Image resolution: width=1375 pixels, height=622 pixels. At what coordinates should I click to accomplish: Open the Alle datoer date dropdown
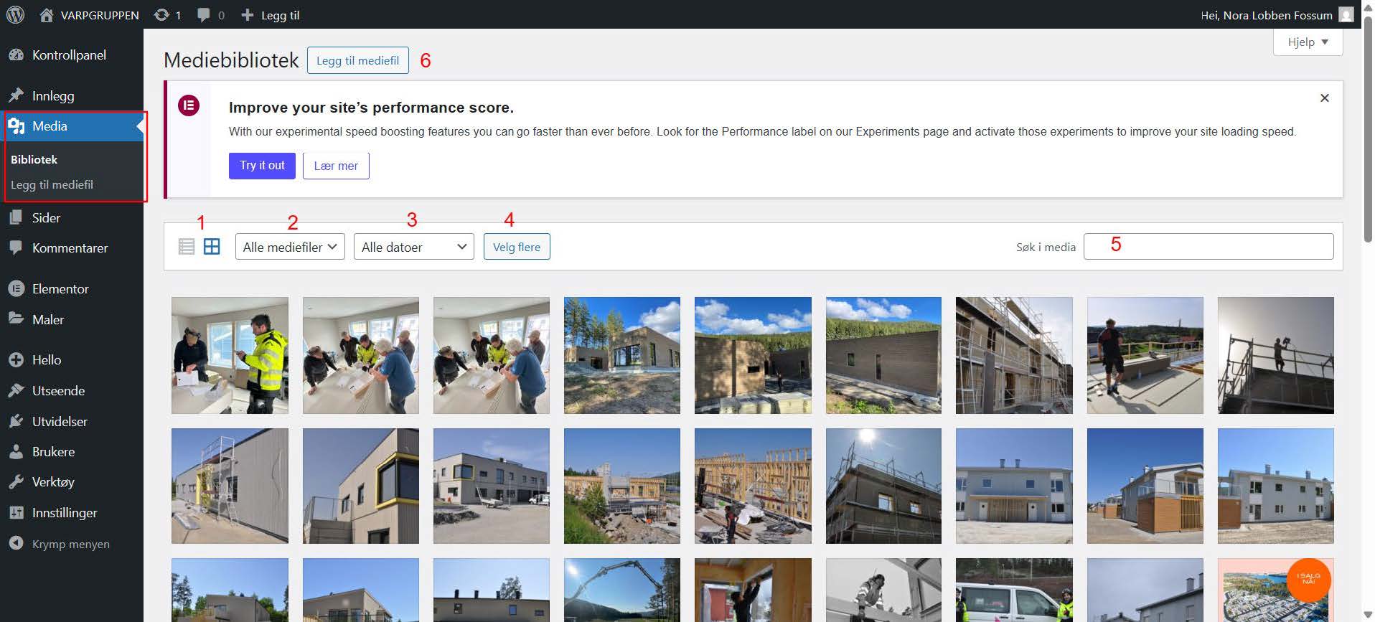pos(413,247)
